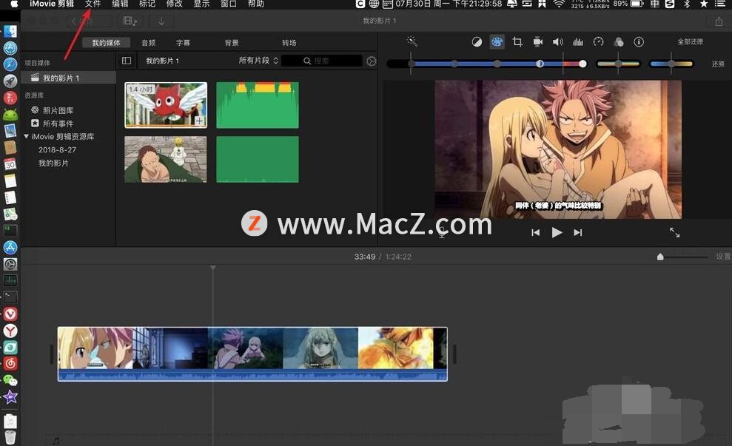Open the 所有片段 filter dropdown

[258, 61]
